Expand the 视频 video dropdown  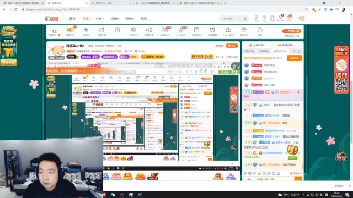114,19
